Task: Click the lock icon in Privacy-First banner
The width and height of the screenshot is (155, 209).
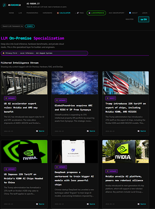Action: (x=3, y=53)
